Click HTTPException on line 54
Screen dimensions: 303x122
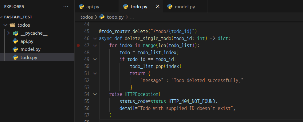point(141,94)
